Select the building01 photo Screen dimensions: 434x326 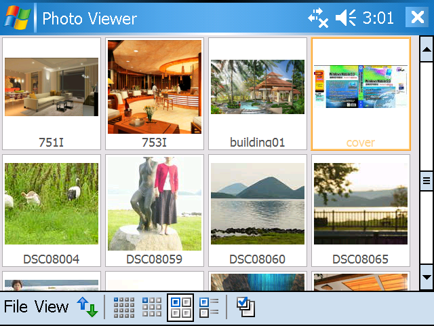[258, 87]
